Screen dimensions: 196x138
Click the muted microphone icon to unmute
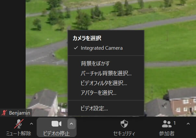pyautogui.click(x=19, y=124)
